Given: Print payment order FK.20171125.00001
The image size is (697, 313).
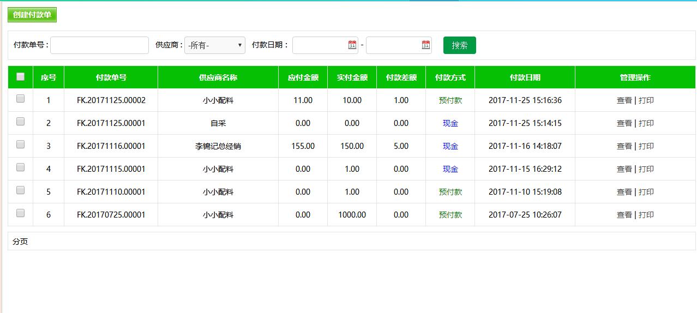Looking at the screenshot, I should click(x=646, y=123).
